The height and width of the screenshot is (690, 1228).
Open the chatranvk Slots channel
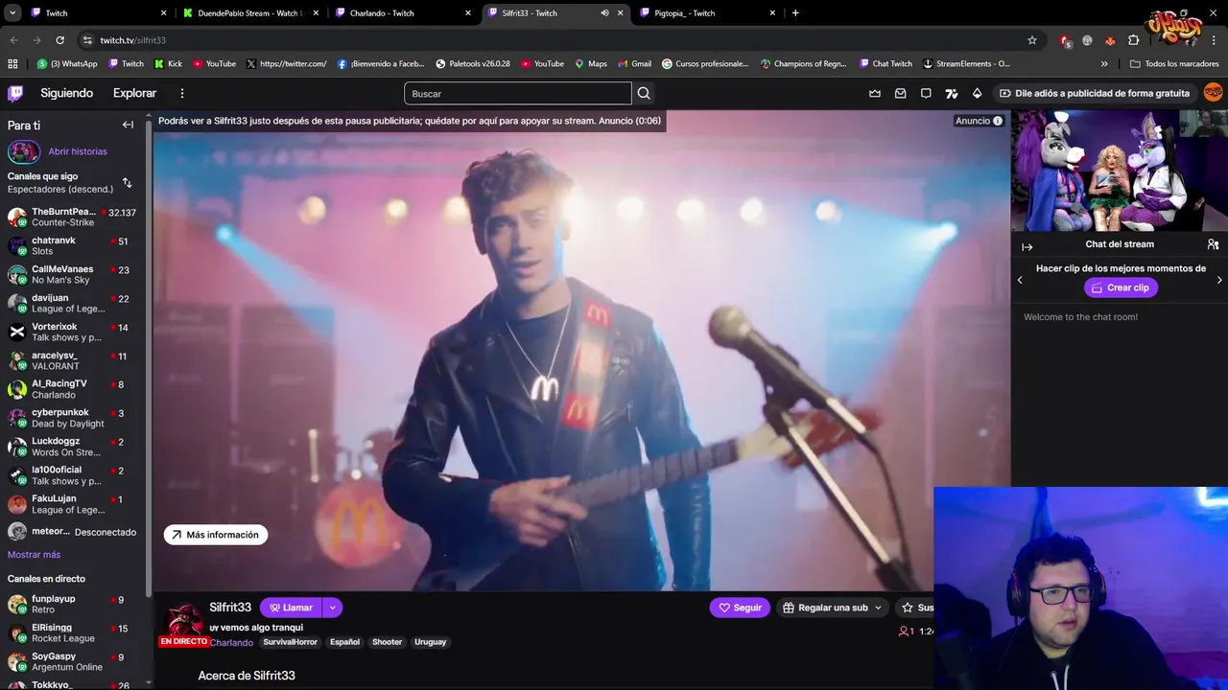coord(72,245)
